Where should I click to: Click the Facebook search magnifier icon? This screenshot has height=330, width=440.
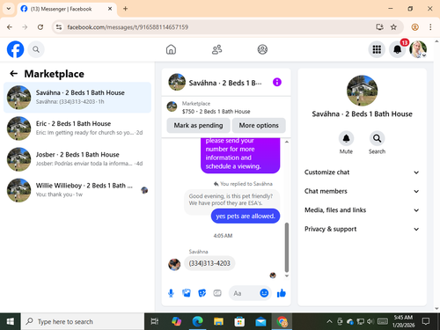[36, 49]
